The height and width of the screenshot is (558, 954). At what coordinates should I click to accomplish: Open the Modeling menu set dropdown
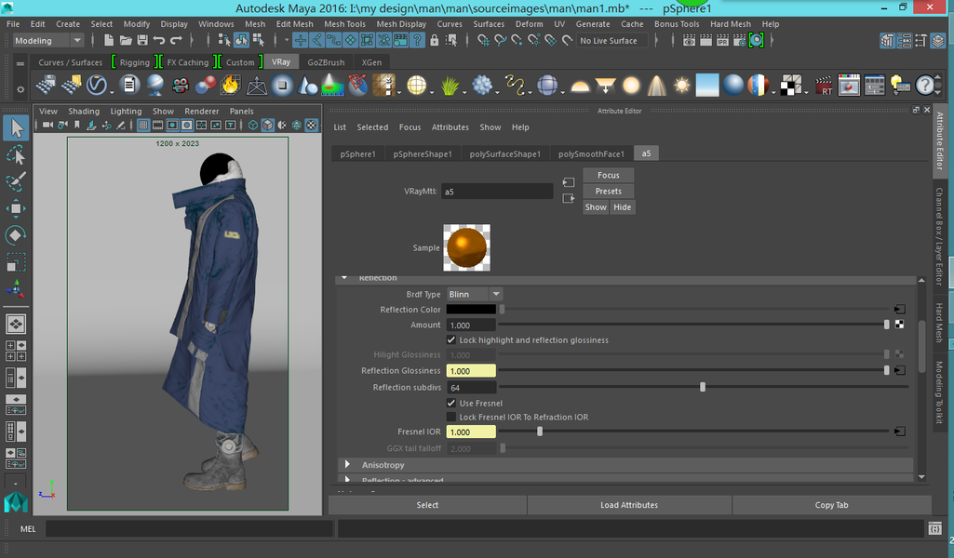[47, 41]
